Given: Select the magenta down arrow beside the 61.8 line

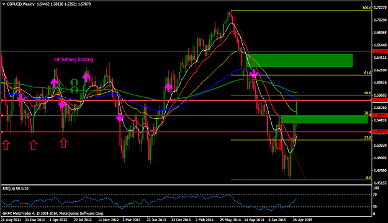Looking at the screenshot, I should click(x=254, y=73).
